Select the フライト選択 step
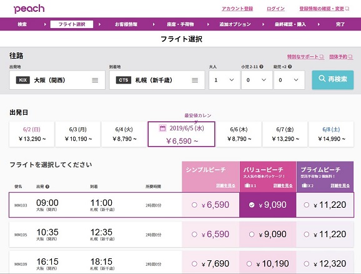 [72, 24]
